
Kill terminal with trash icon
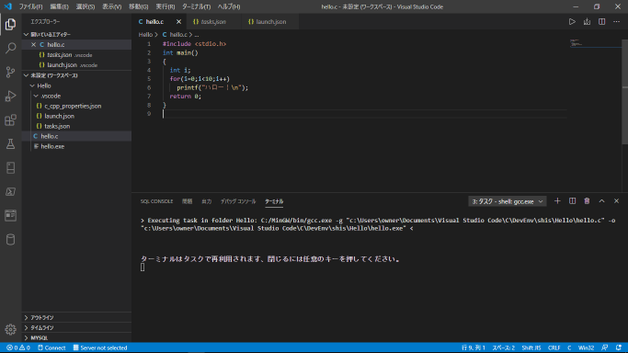[587, 201]
